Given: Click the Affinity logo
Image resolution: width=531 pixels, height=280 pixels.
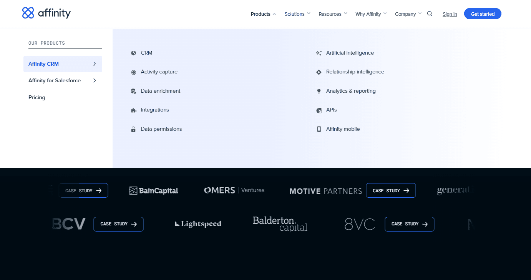Looking at the screenshot, I should click(x=46, y=13).
